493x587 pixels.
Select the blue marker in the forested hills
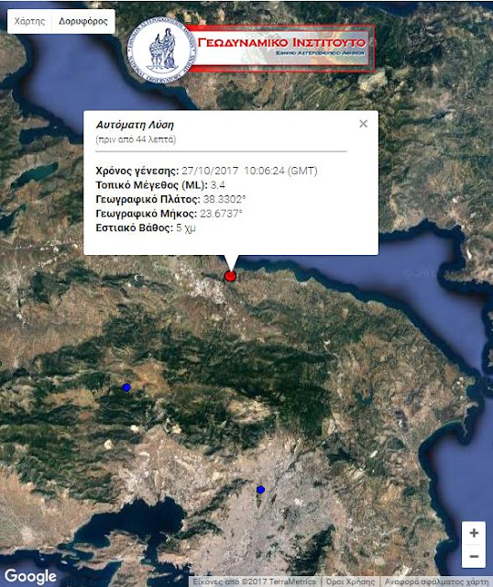126,387
